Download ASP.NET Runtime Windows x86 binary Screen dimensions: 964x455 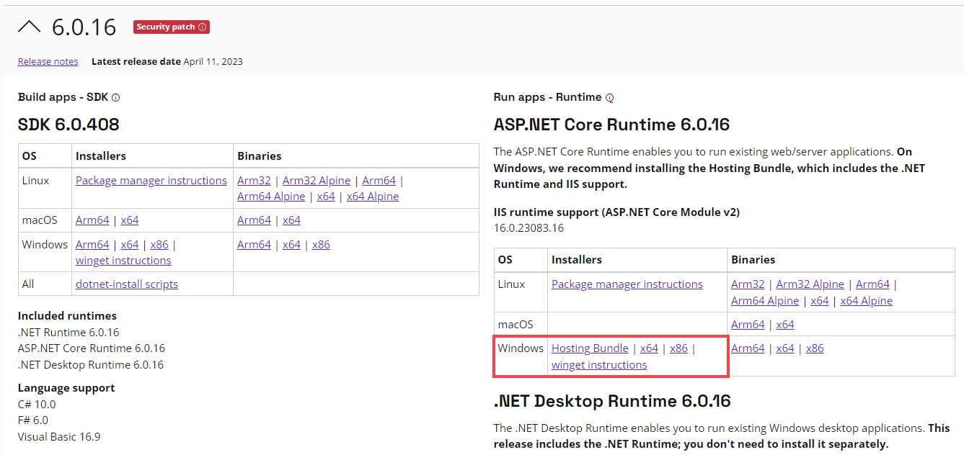point(815,348)
